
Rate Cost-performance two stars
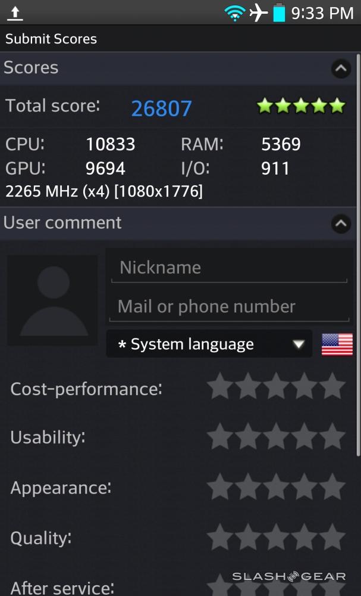[x=248, y=387]
